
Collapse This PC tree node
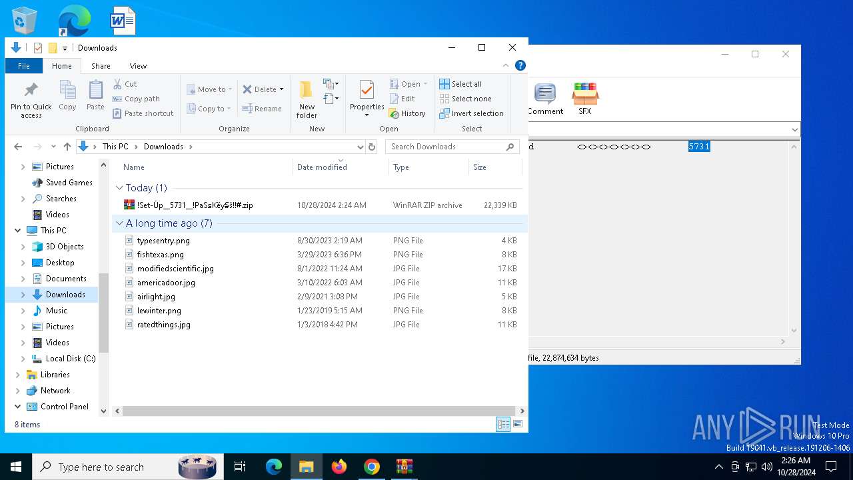point(17,231)
